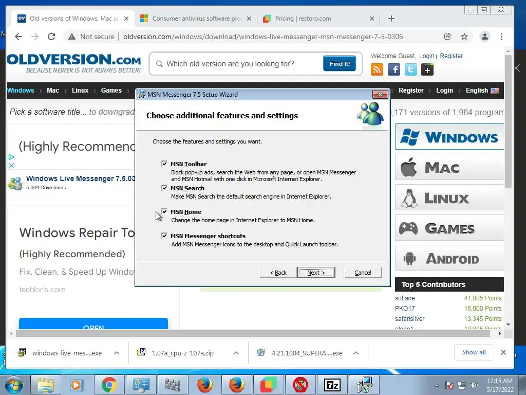526x395 pixels.
Task: Click the plus share icon
Action: (427, 69)
